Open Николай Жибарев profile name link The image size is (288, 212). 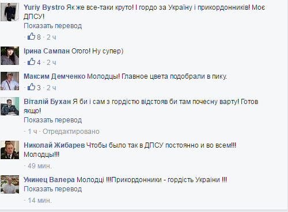point(54,145)
